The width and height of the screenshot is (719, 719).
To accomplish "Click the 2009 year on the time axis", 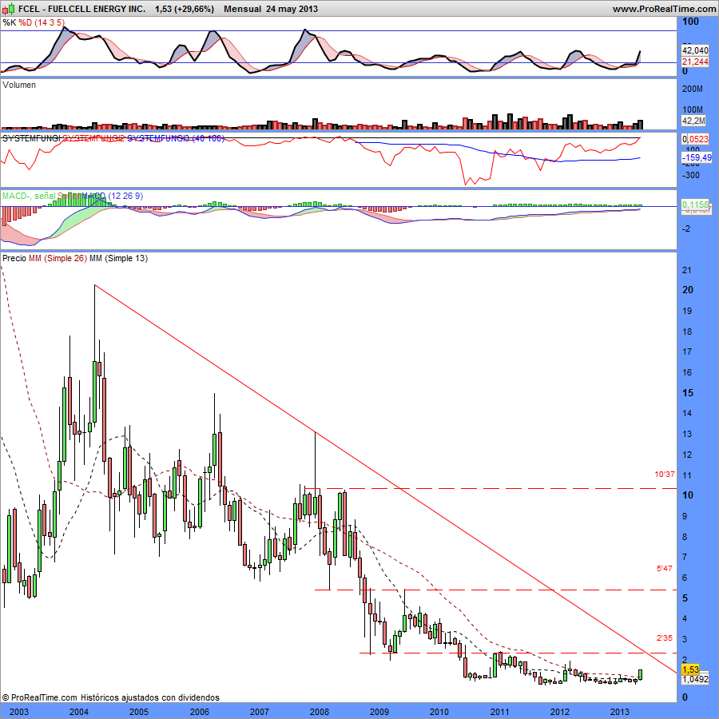I will pyautogui.click(x=379, y=712).
